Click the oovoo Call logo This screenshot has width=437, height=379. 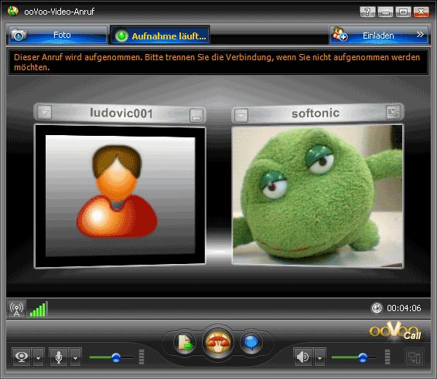pyautogui.click(x=395, y=331)
